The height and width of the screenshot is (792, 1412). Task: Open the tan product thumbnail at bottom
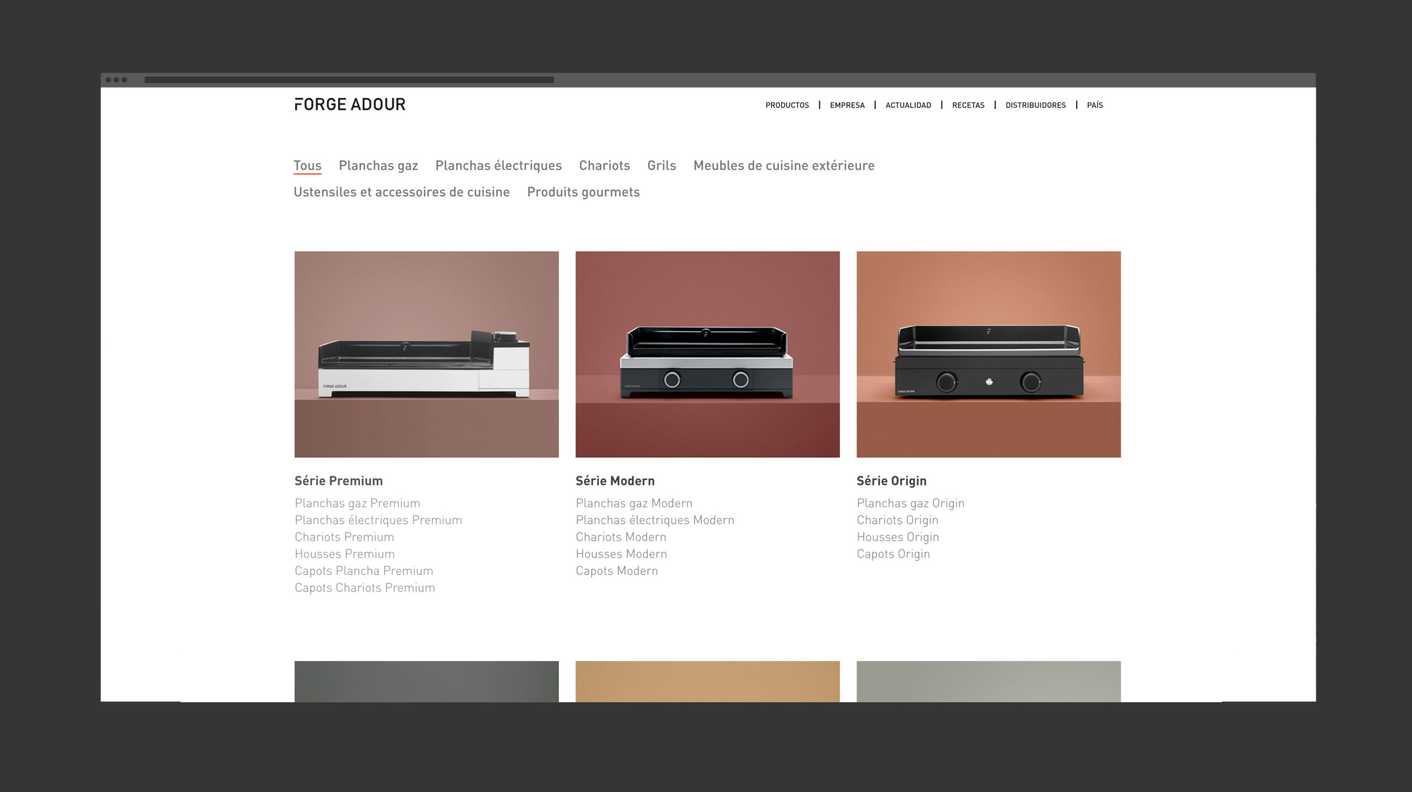(708, 681)
